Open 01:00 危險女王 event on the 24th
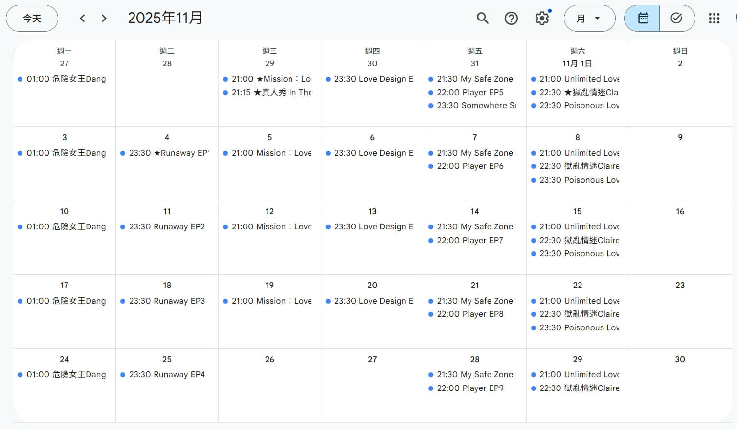737x429 pixels. (x=66, y=374)
